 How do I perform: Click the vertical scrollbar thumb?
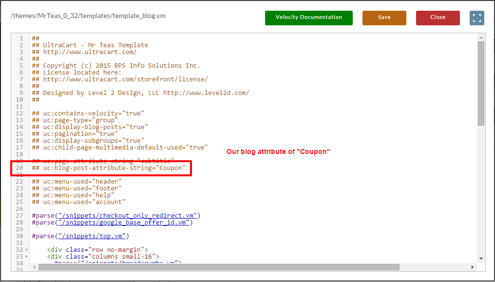click(481, 83)
